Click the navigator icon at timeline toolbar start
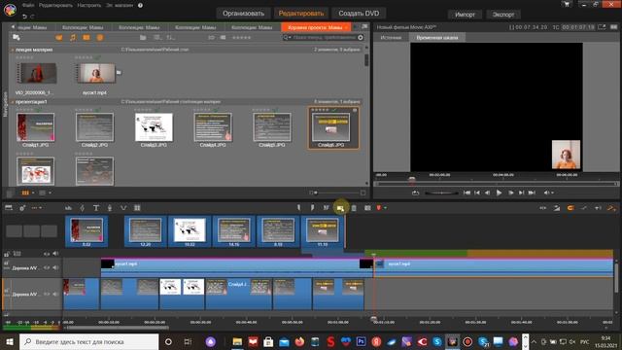Image resolution: width=622 pixels, height=350 pixels. [x=9, y=208]
